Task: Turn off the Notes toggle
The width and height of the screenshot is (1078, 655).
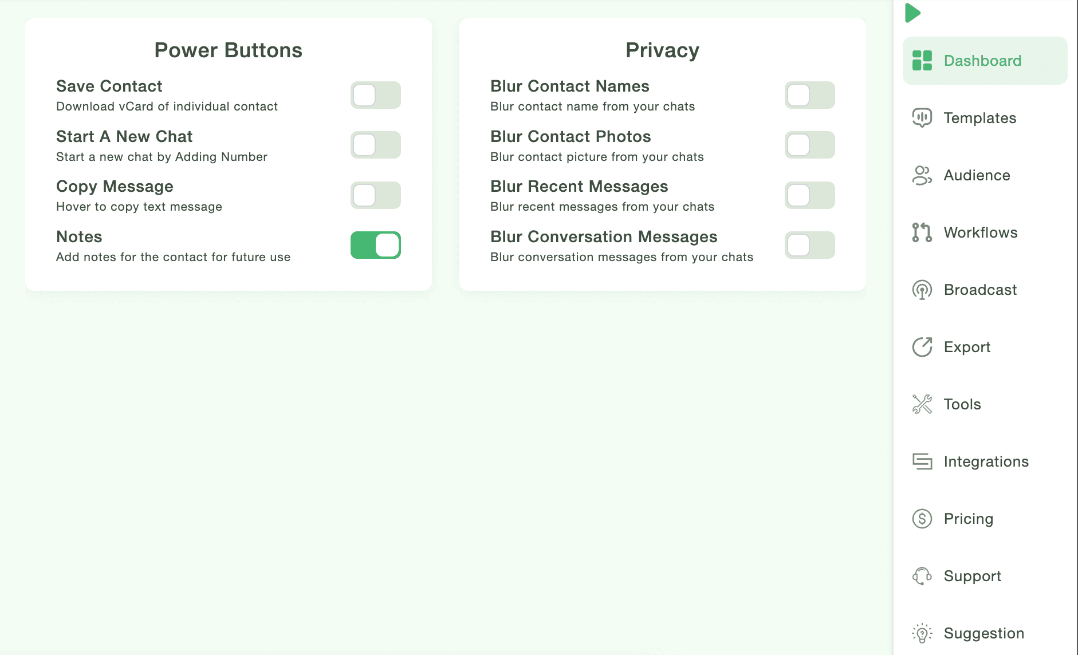Action: (376, 245)
